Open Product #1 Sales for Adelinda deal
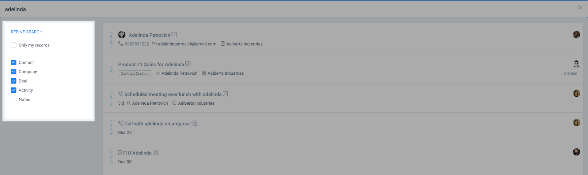588x175 pixels. tap(151, 64)
